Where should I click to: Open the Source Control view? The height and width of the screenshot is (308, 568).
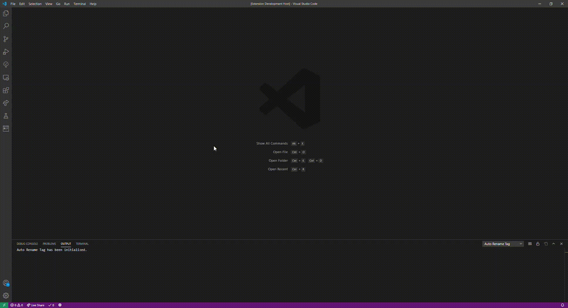point(6,39)
